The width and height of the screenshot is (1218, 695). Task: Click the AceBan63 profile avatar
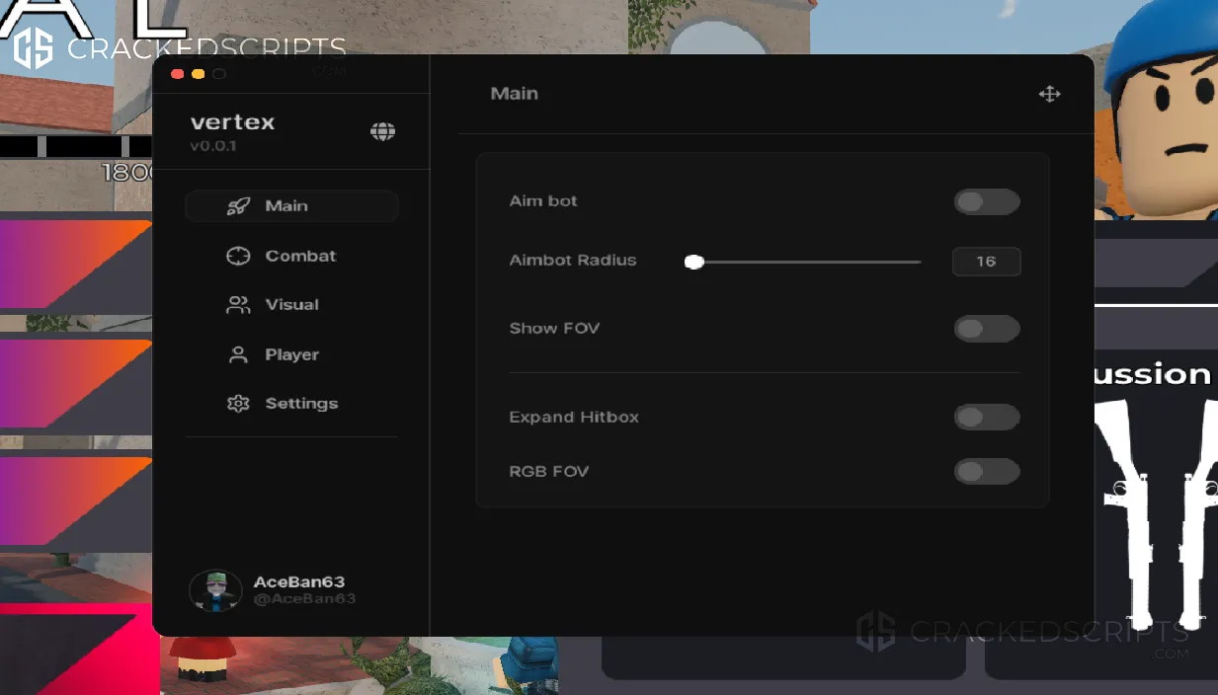point(215,590)
